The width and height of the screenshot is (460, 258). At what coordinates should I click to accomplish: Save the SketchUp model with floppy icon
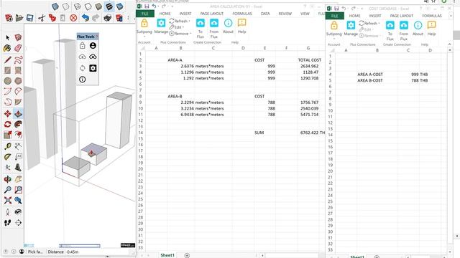tap(29, 18)
